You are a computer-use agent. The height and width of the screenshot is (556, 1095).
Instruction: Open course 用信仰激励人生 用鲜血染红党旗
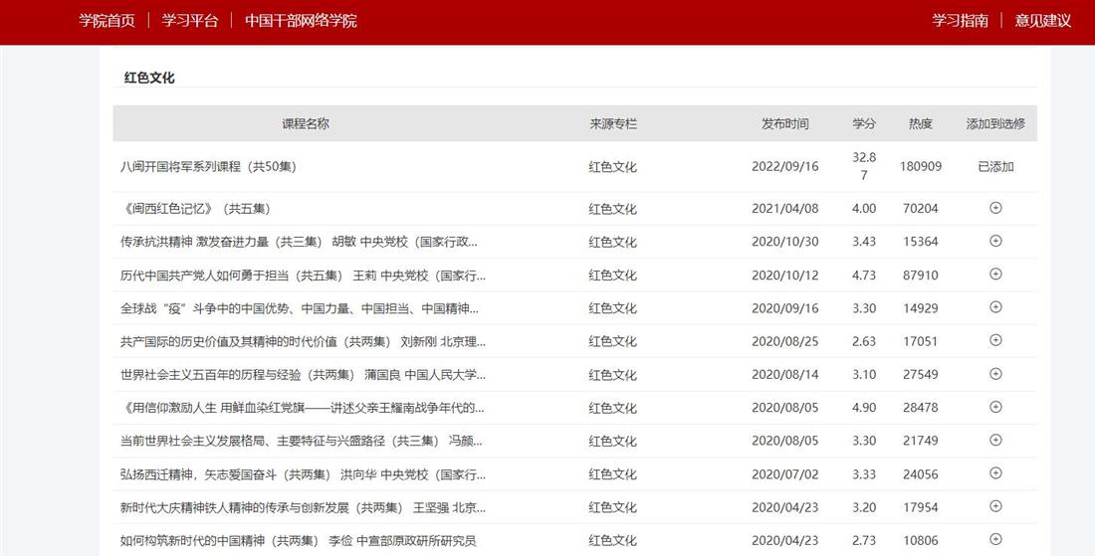(303, 408)
